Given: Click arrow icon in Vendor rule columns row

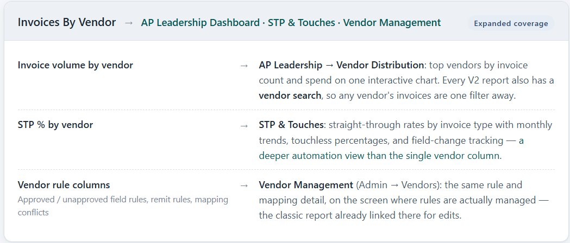Looking at the screenshot, I should pyautogui.click(x=245, y=186).
